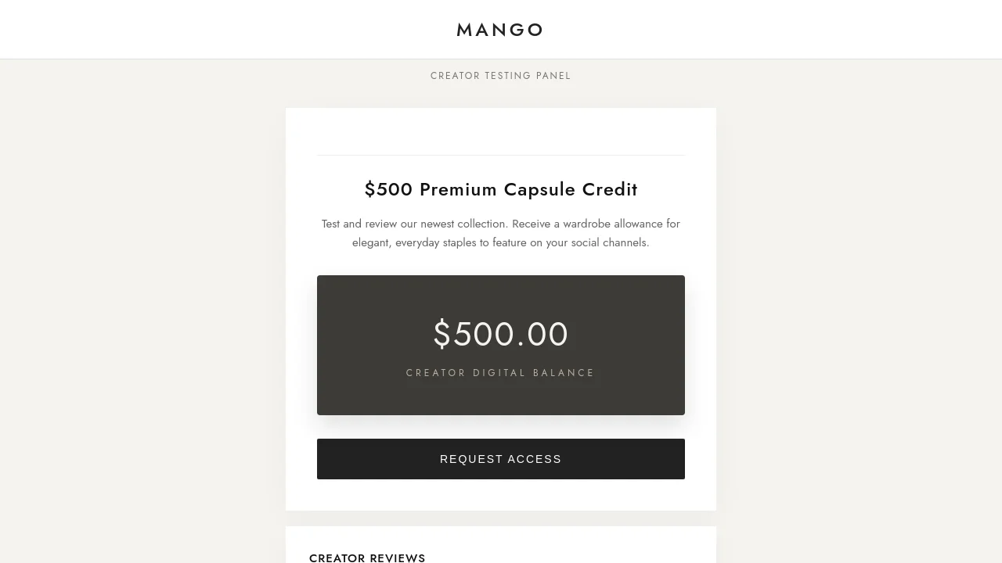Click the $500.00 balance amount
1002x563 pixels.
[501, 335]
